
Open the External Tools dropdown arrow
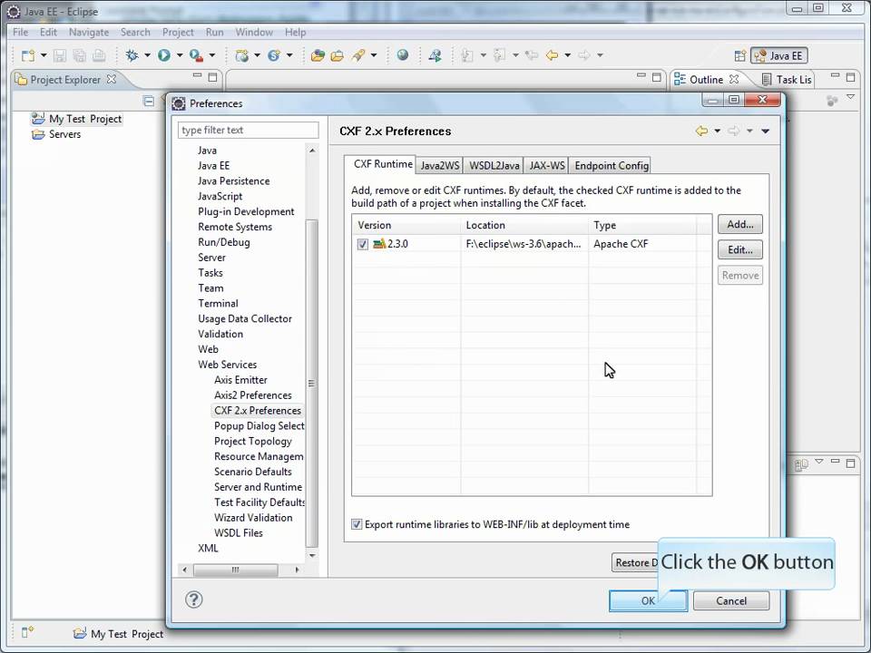point(211,55)
